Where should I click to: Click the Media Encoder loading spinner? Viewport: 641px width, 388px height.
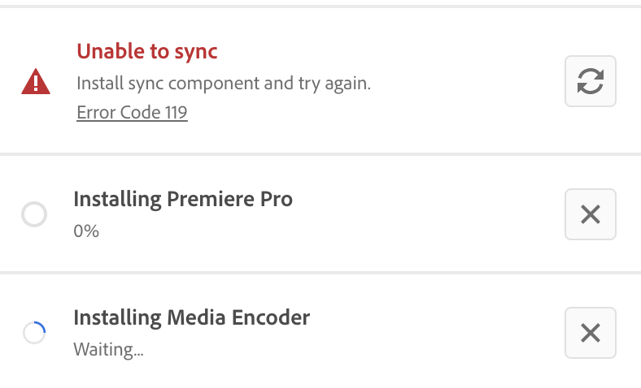(34, 333)
